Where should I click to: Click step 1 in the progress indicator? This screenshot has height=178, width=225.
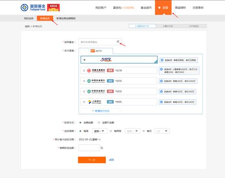142,26
